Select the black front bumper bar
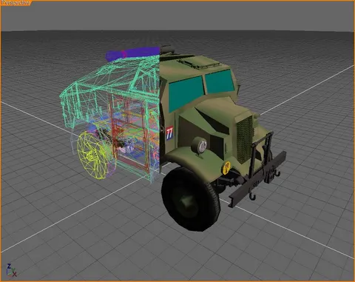355x282 pixels. tap(258, 178)
